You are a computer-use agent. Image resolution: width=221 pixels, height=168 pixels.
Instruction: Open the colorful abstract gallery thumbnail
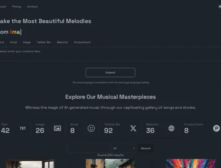tap(191, 164)
